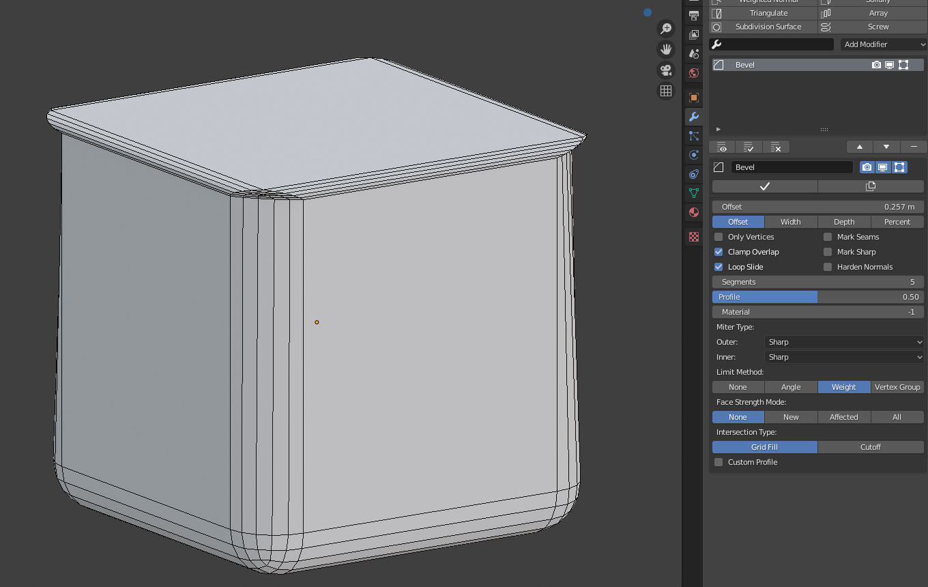Open the Material properties sphere tab

[694, 212]
